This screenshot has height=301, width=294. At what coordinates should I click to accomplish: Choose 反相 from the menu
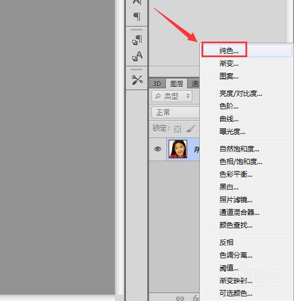247,243
